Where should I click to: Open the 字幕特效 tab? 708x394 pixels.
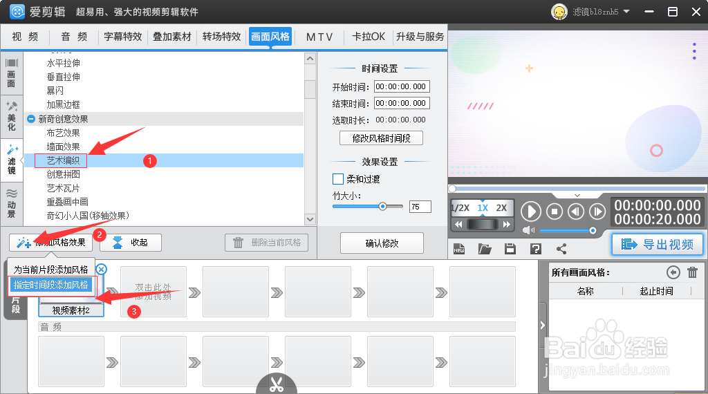tap(123, 37)
